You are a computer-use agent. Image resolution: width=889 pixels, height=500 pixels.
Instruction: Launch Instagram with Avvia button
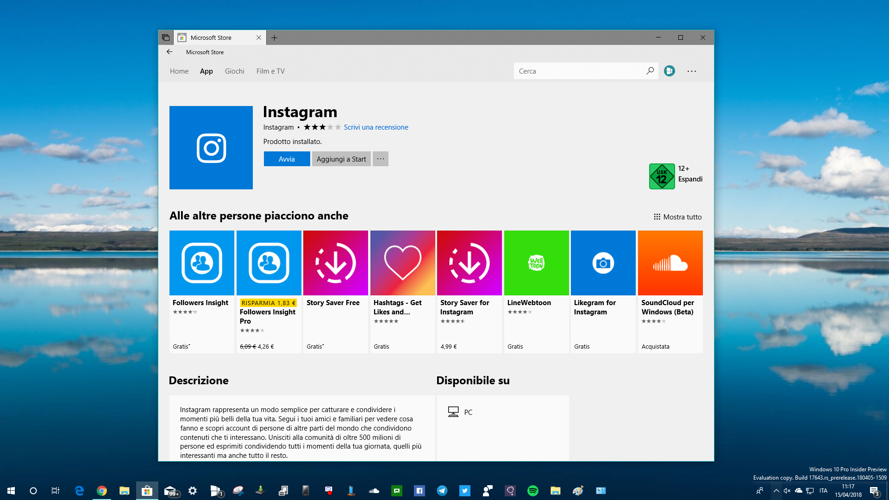pyautogui.click(x=287, y=159)
